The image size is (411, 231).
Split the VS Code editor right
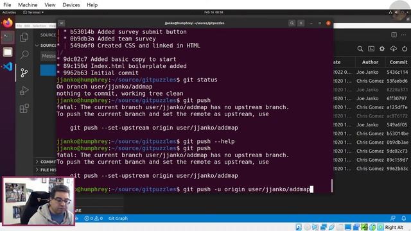tap(394, 35)
